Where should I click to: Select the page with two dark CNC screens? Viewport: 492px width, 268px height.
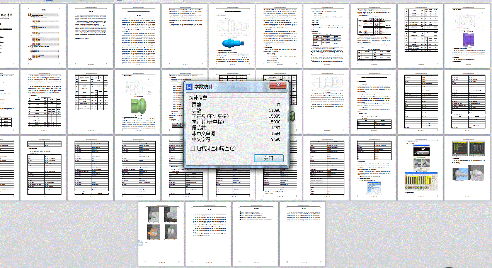tap(467, 168)
